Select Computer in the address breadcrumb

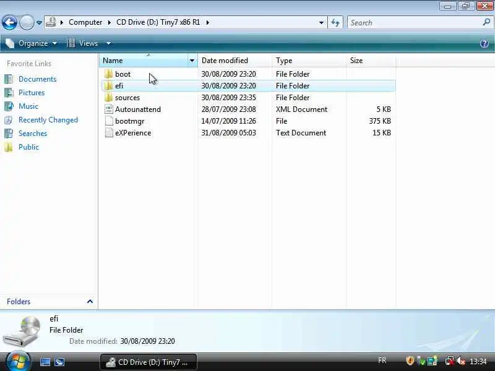[85, 22]
